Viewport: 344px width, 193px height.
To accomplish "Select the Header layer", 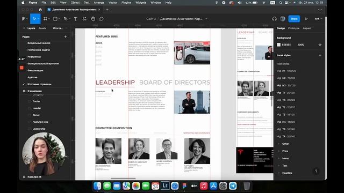I will click(x=37, y=108).
